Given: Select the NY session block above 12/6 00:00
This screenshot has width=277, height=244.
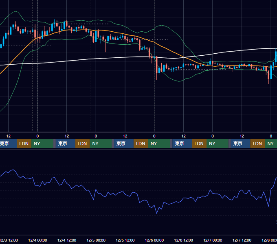Looking at the screenshot, I should click(159, 144).
